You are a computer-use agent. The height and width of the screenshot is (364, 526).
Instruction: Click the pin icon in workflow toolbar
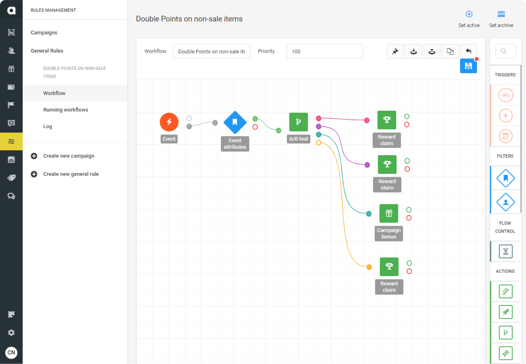click(x=395, y=51)
